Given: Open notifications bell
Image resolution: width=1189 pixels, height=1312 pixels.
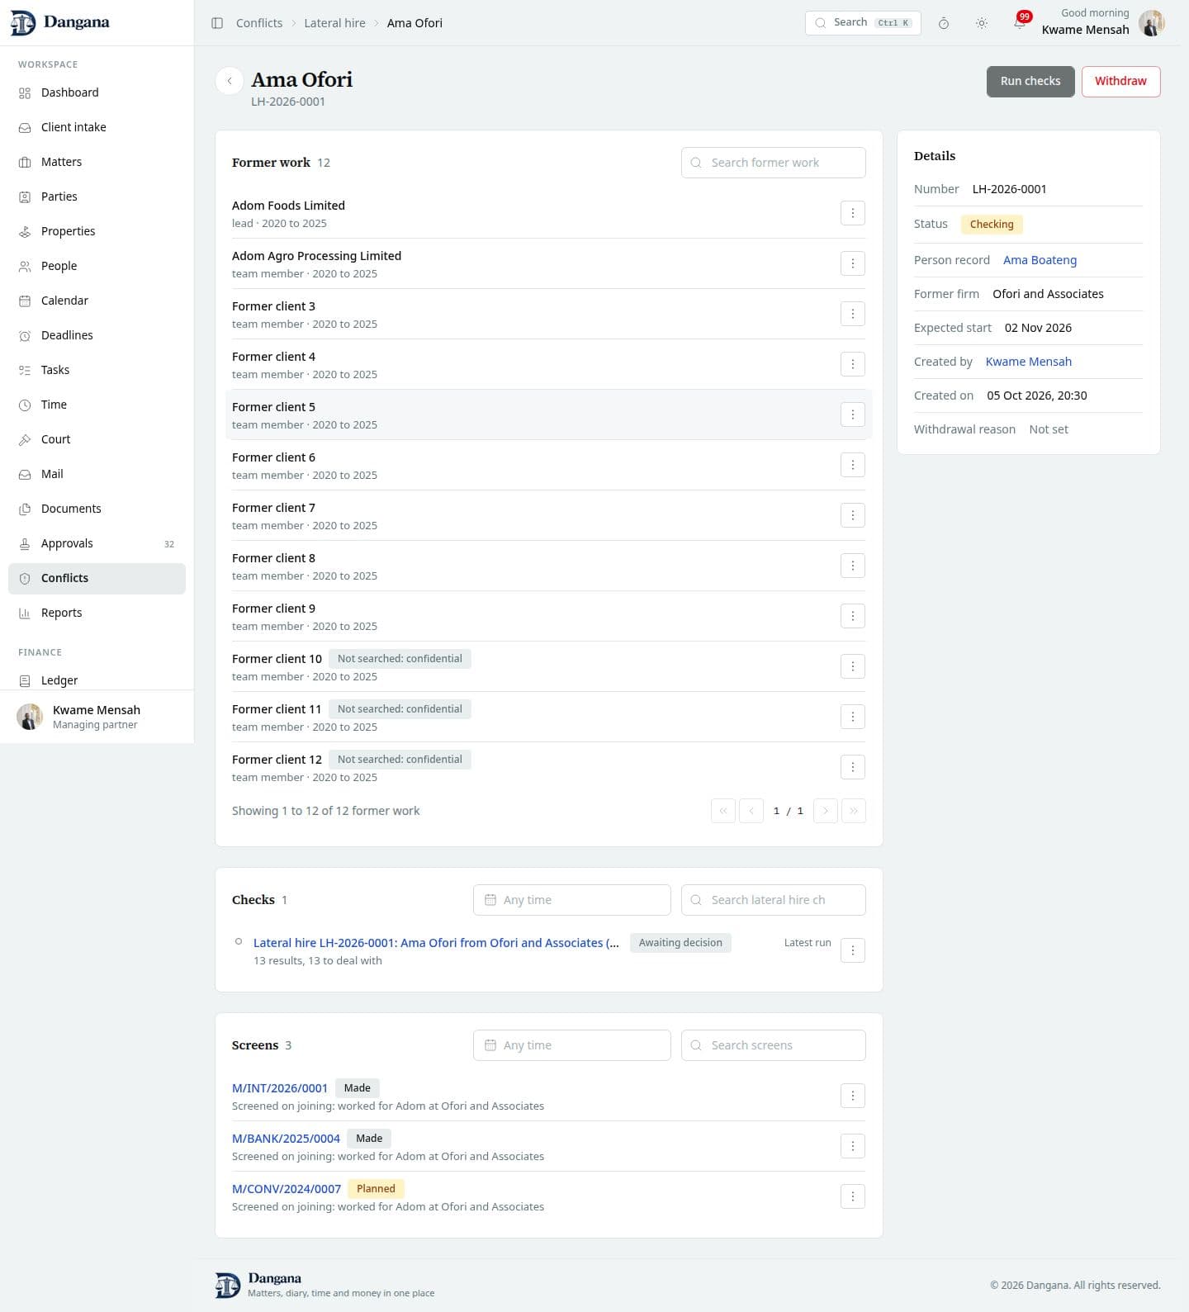Looking at the screenshot, I should click(1020, 23).
